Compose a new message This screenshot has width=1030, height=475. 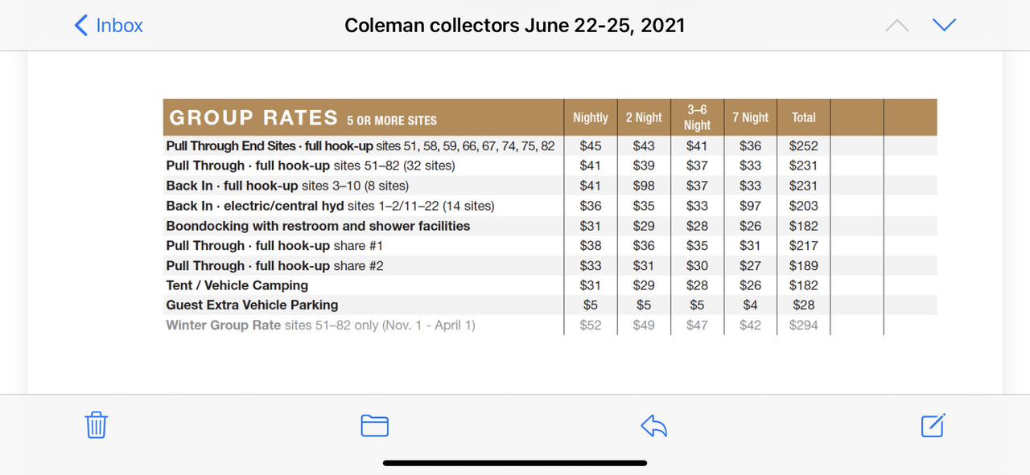pyautogui.click(x=933, y=424)
